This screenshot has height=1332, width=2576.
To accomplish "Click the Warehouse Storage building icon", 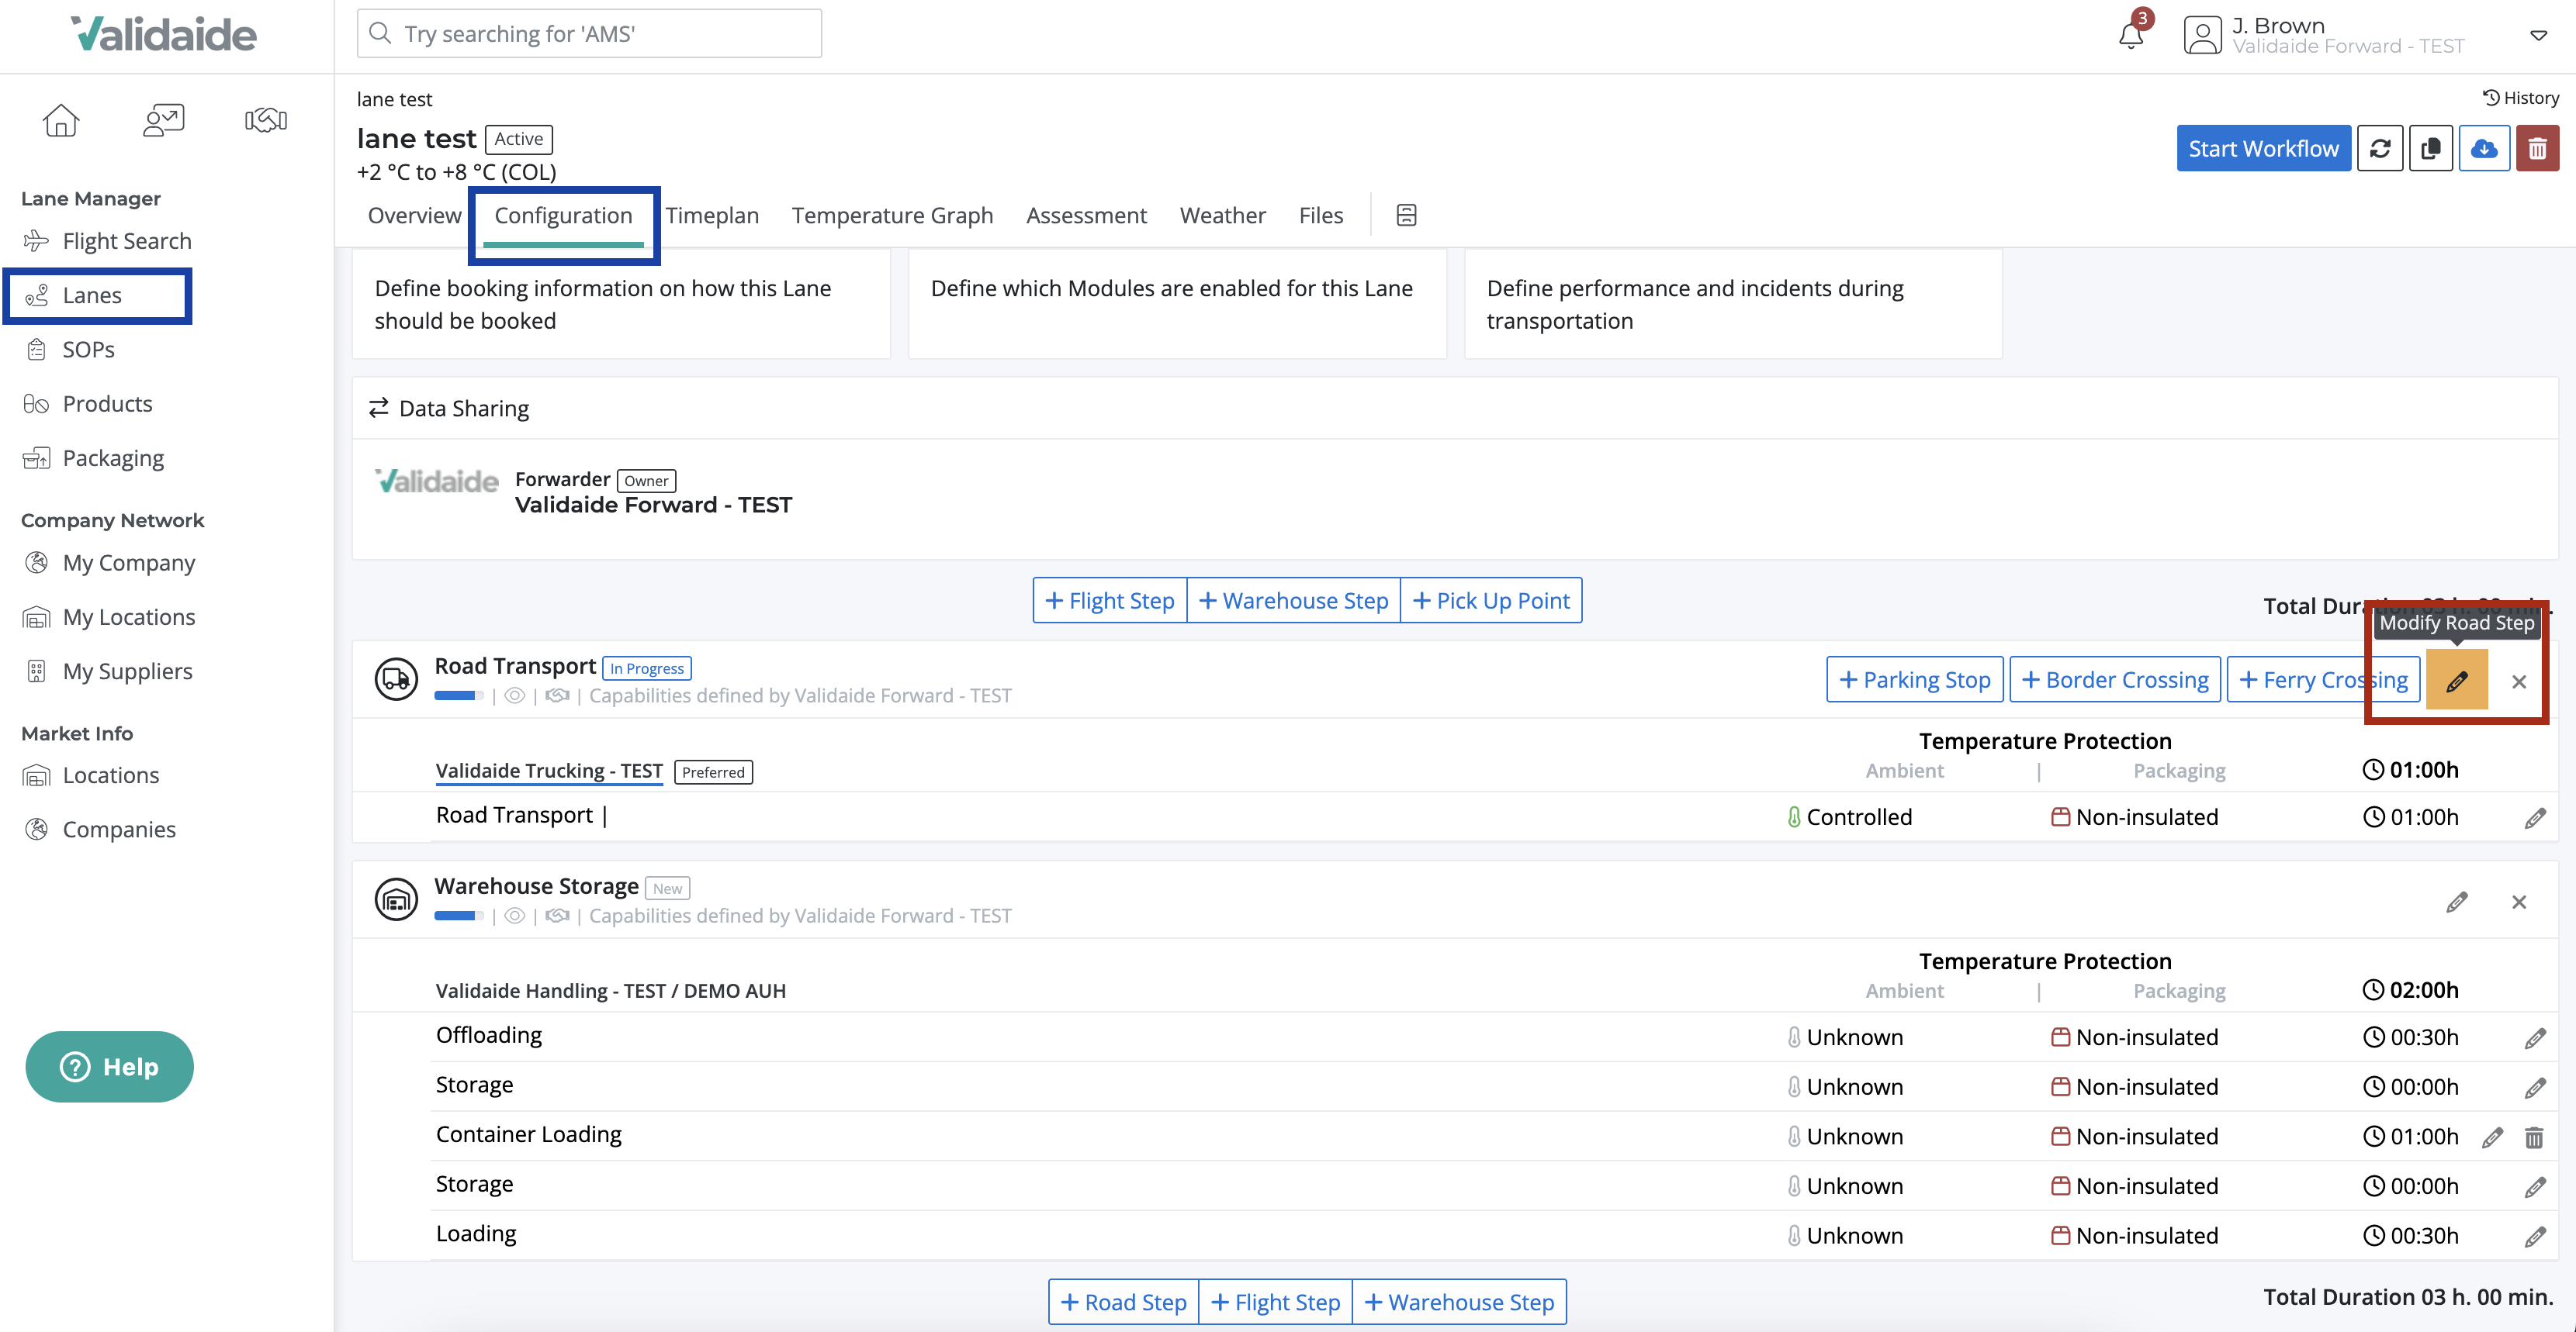I will point(396,899).
